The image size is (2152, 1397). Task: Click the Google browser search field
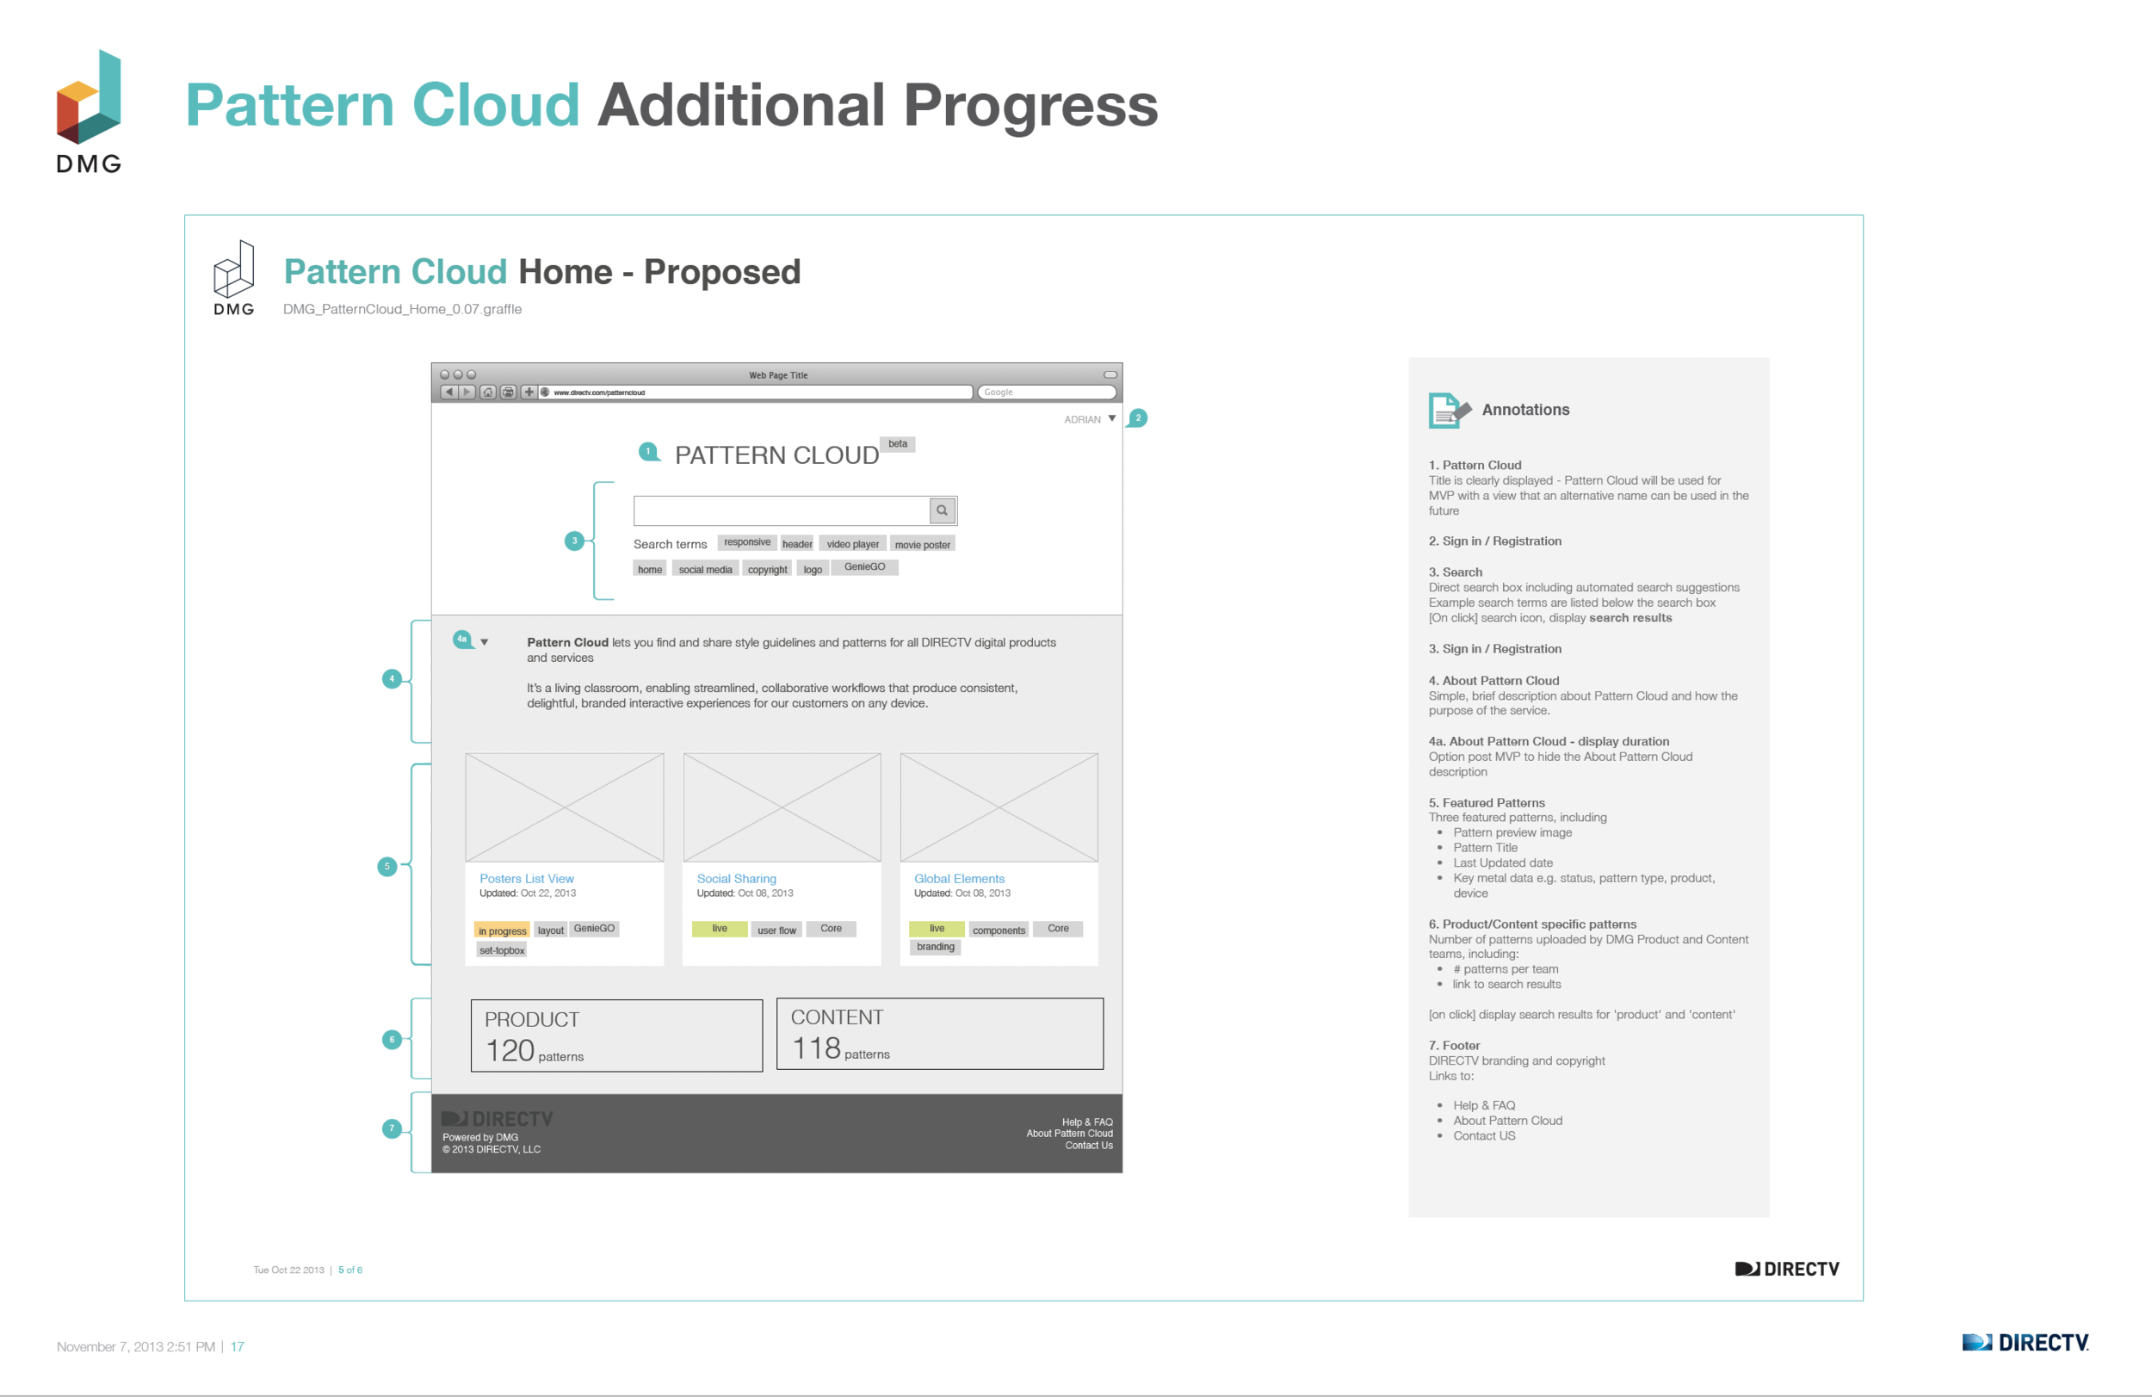point(1047,393)
